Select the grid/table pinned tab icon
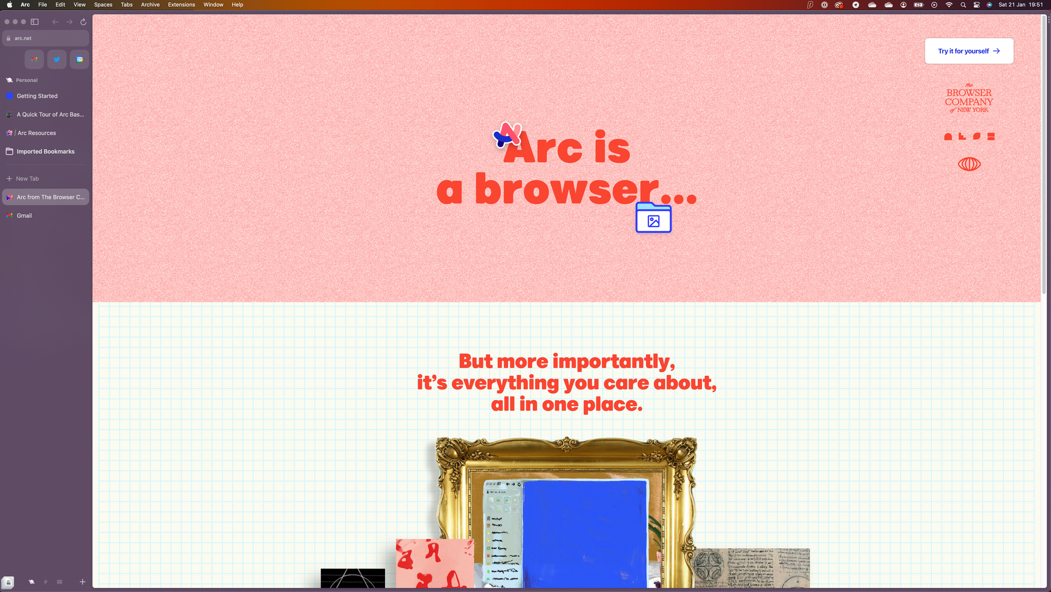This screenshot has height=592, width=1051. (x=80, y=58)
